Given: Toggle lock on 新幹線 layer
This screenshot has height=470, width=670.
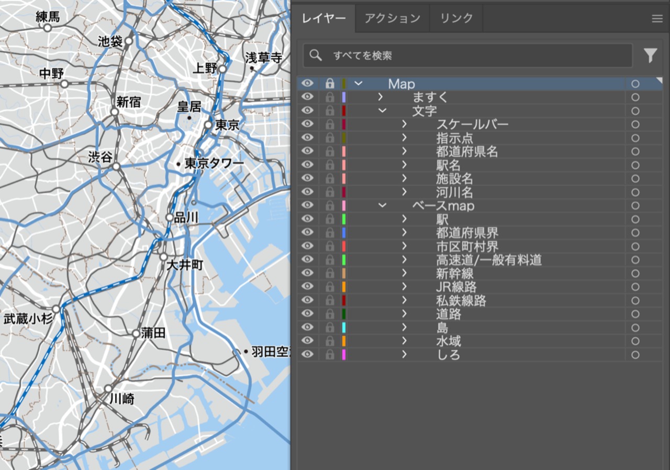Looking at the screenshot, I should 330,273.
